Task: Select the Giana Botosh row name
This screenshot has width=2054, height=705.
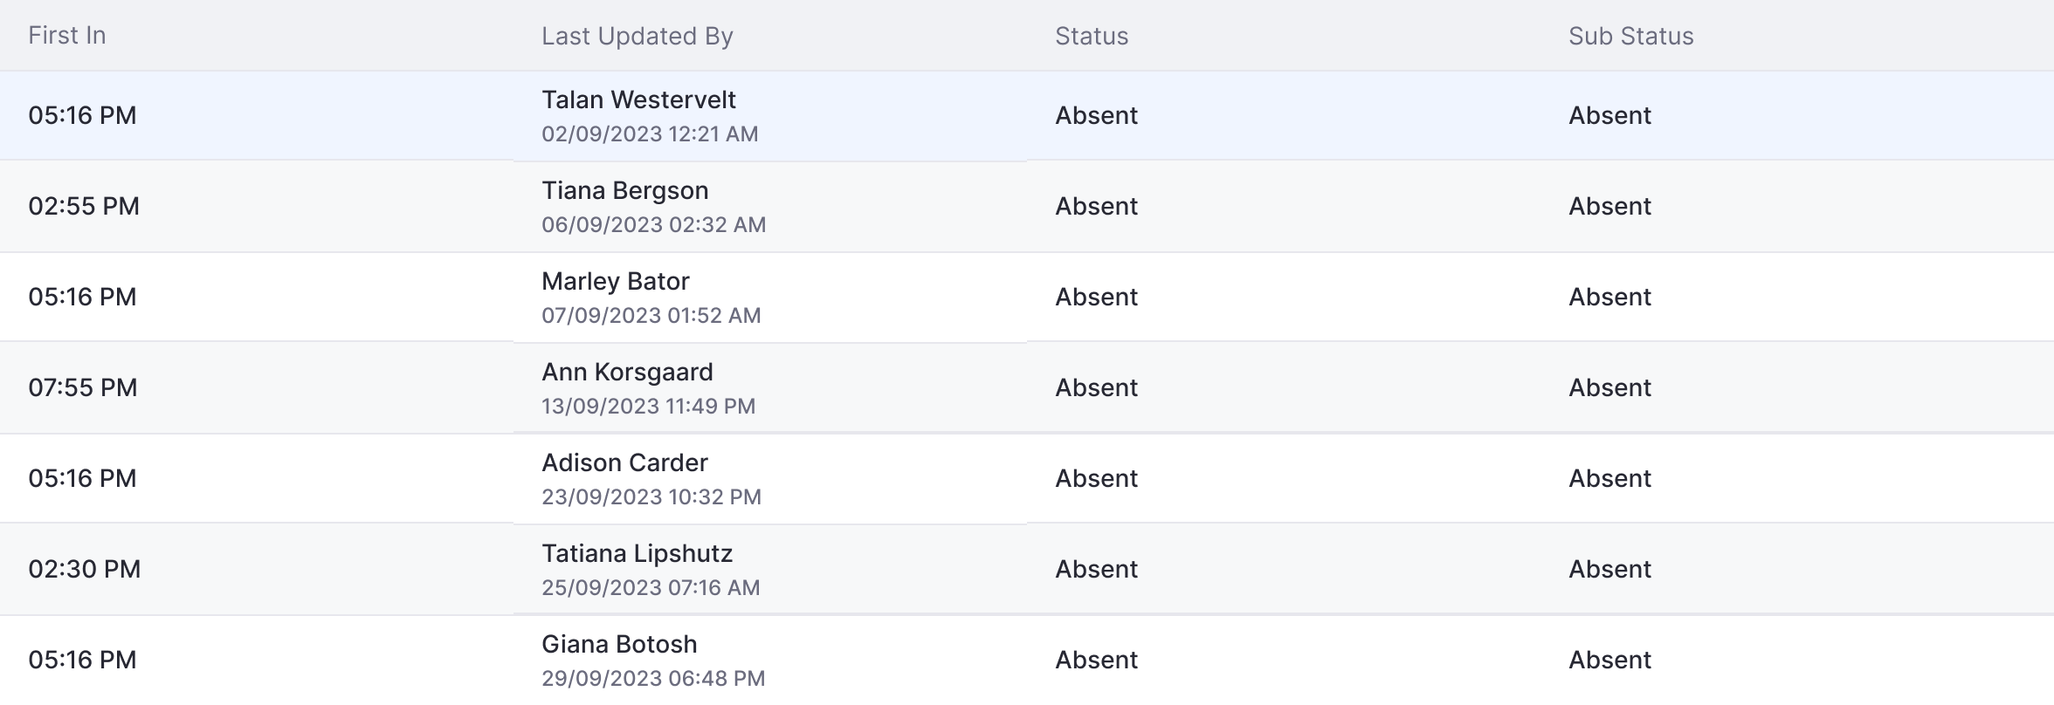Action: coord(619,645)
